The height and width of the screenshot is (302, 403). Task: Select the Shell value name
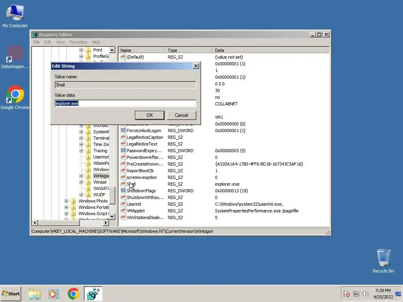(x=131, y=184)
